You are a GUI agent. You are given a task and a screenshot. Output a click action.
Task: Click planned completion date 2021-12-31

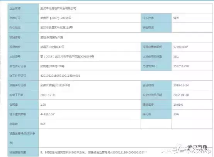(48, 95)
